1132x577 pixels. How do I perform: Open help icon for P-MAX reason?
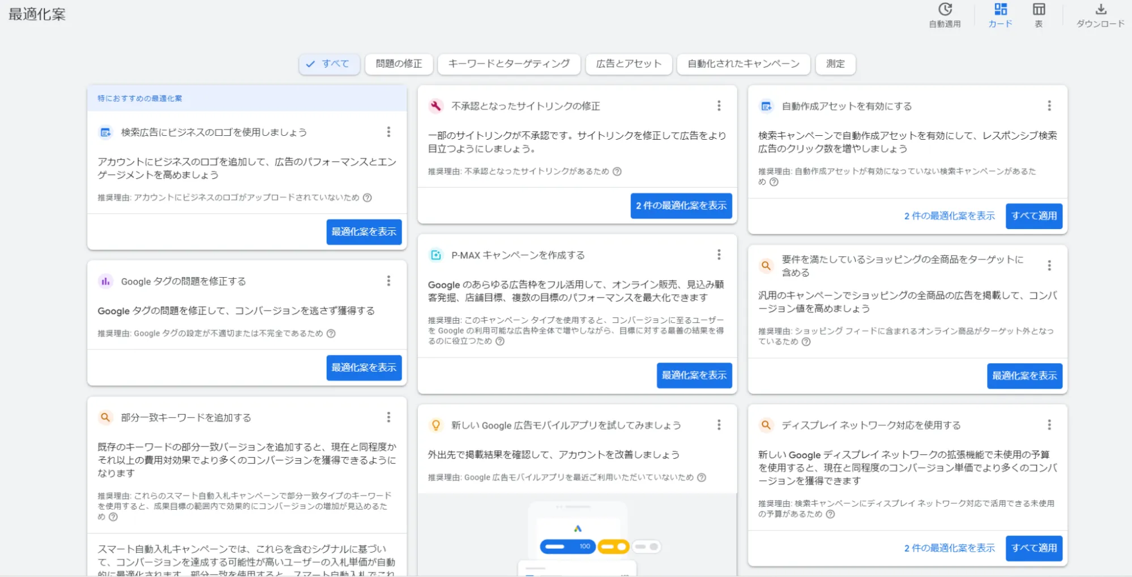(x=500, y=341)
